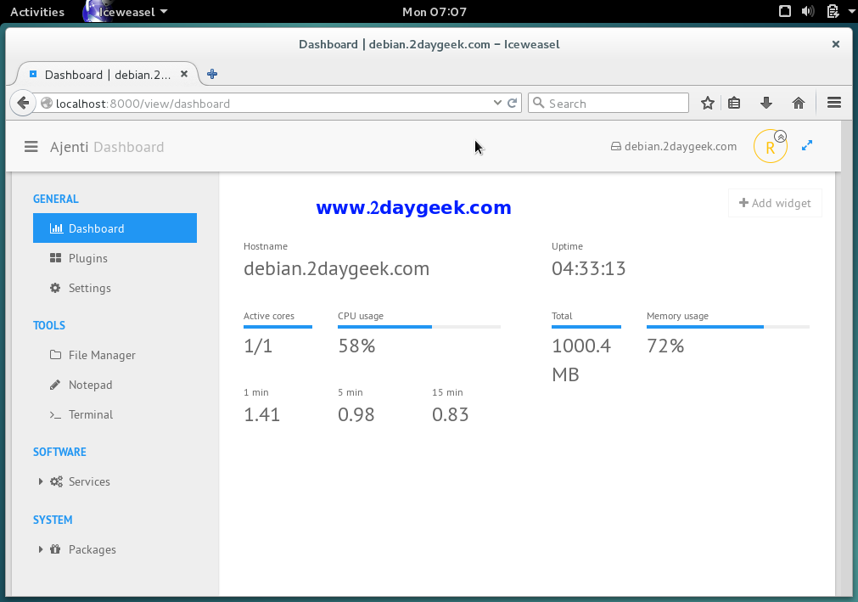
Task: Open the GNOME Activities overview
Action: [x=37, y=12]
